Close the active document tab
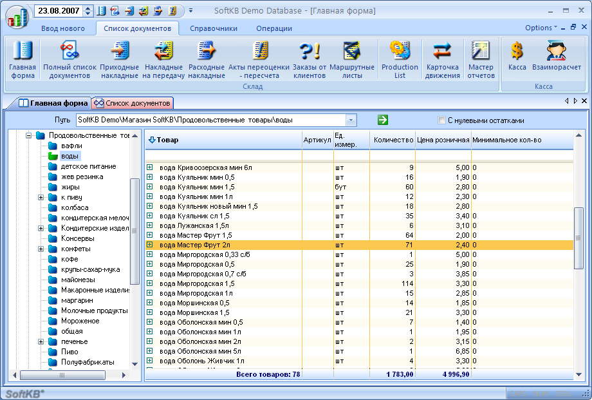This screenshot has width=592, height=400. (584, 100)
